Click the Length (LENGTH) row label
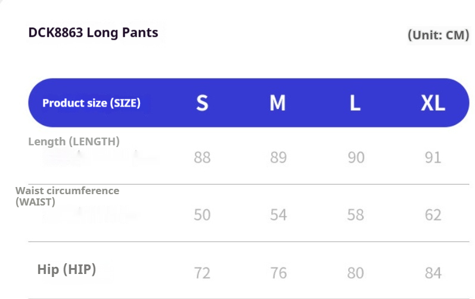 [x=74, y=142]
